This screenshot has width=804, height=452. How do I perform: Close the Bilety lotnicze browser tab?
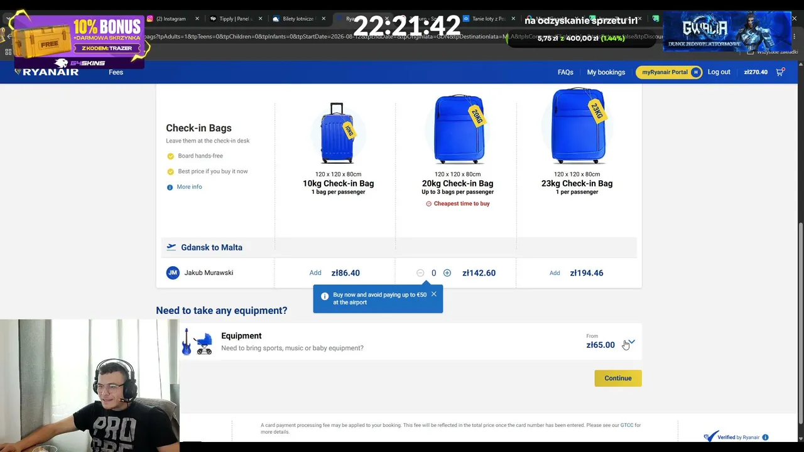(324, 19)
